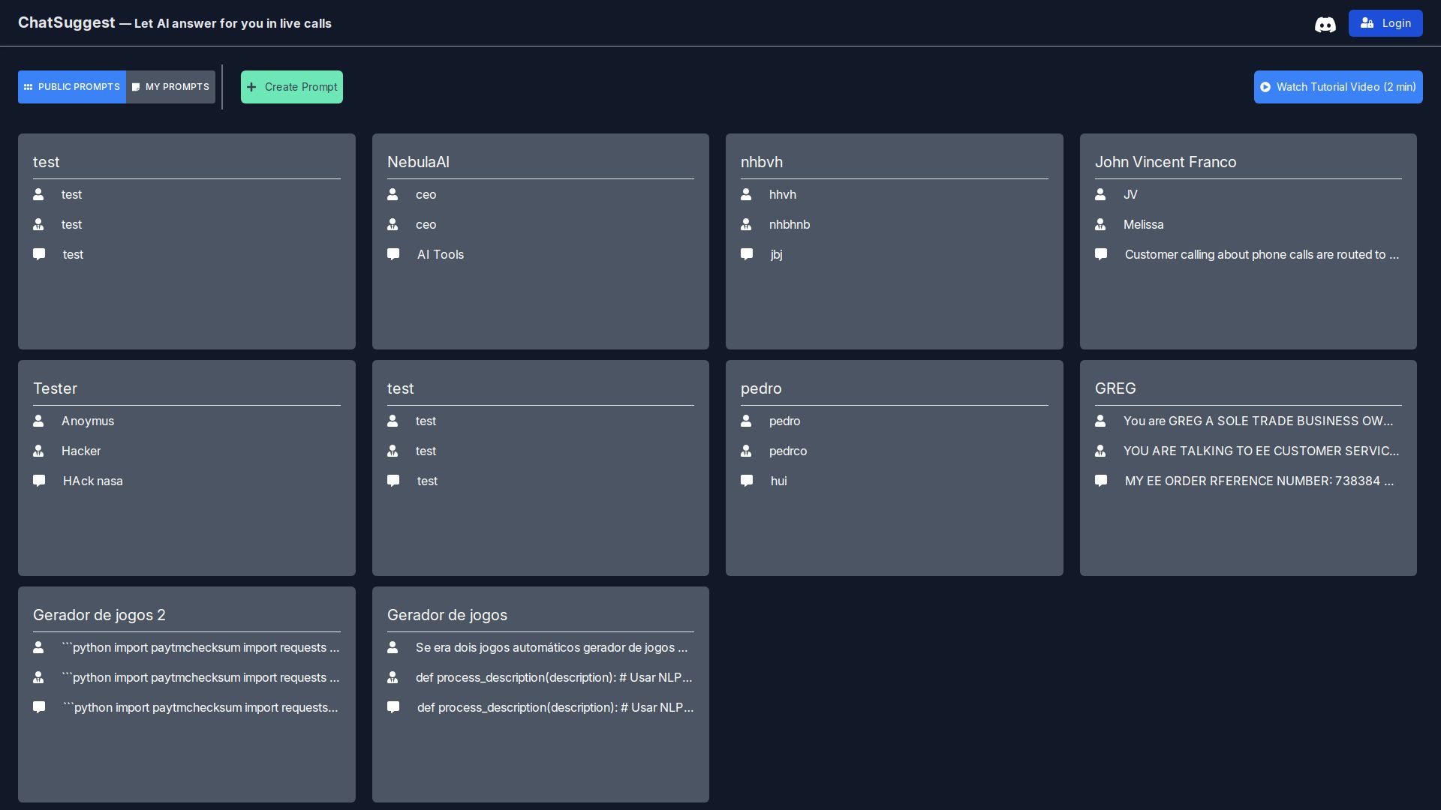The image size is (1441, 810).
Task: Click the agent icon beside "nhbhnb"
Action: pos(746,224)
